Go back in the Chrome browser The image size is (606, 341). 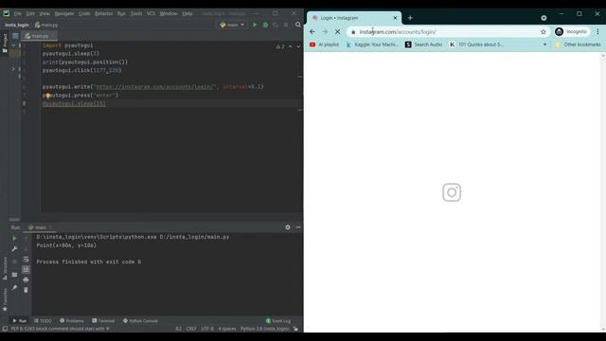point(312,31)
